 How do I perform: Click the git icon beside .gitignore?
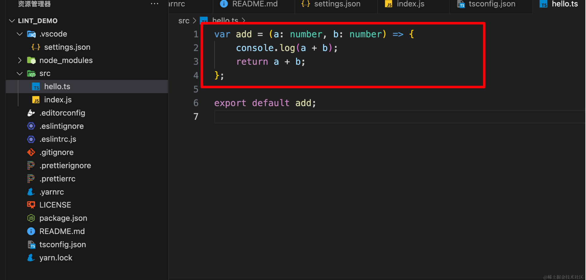coord(31,152)
